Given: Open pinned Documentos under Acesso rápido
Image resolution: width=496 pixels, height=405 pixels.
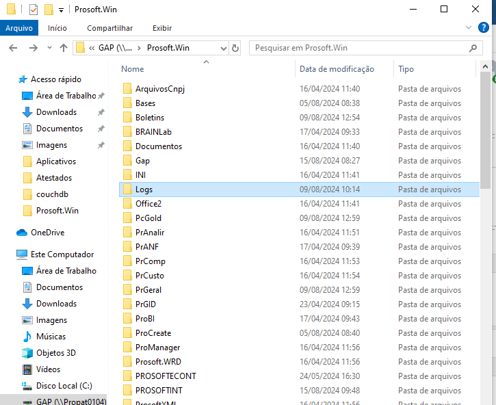Looking at the screenshot, I should tap(60, 129).
